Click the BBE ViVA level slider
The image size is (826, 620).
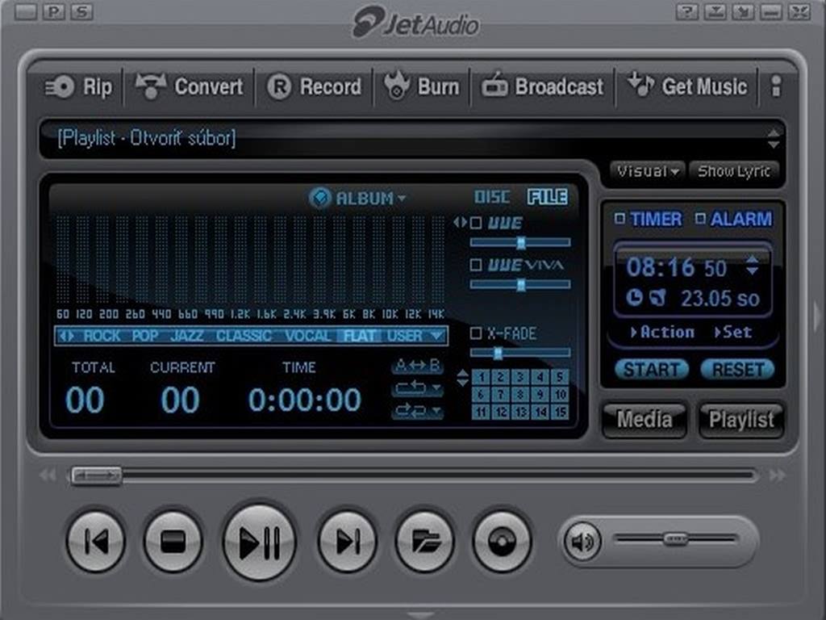[520, 285]
